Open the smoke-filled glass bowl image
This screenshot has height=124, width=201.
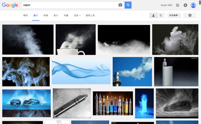point(175,40)
